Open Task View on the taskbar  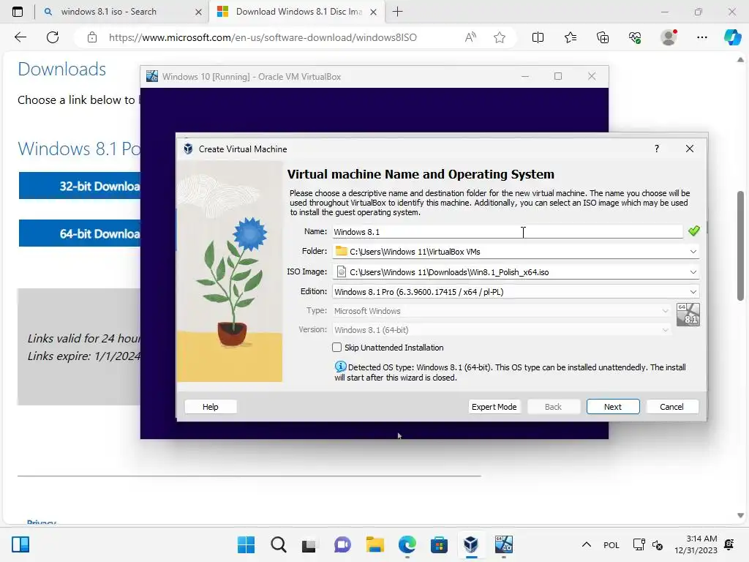coord(309,544)
